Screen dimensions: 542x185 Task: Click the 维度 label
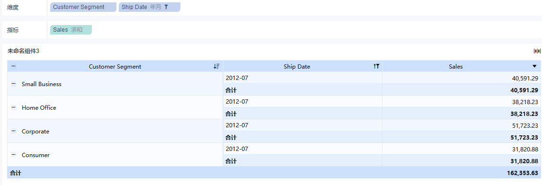pyautogui.click(x=13, y=7)
